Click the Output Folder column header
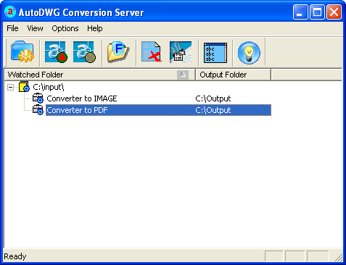Screen dimensions: 346x265 point(233,75)
